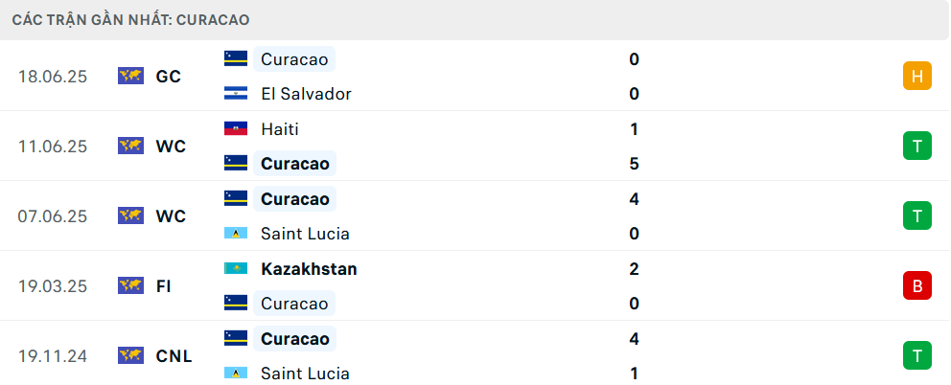The height and width of the screenshot is (385, 951).
Task: Click the Các trận gần nhất: Curacao header
Action: coord(130,20)
